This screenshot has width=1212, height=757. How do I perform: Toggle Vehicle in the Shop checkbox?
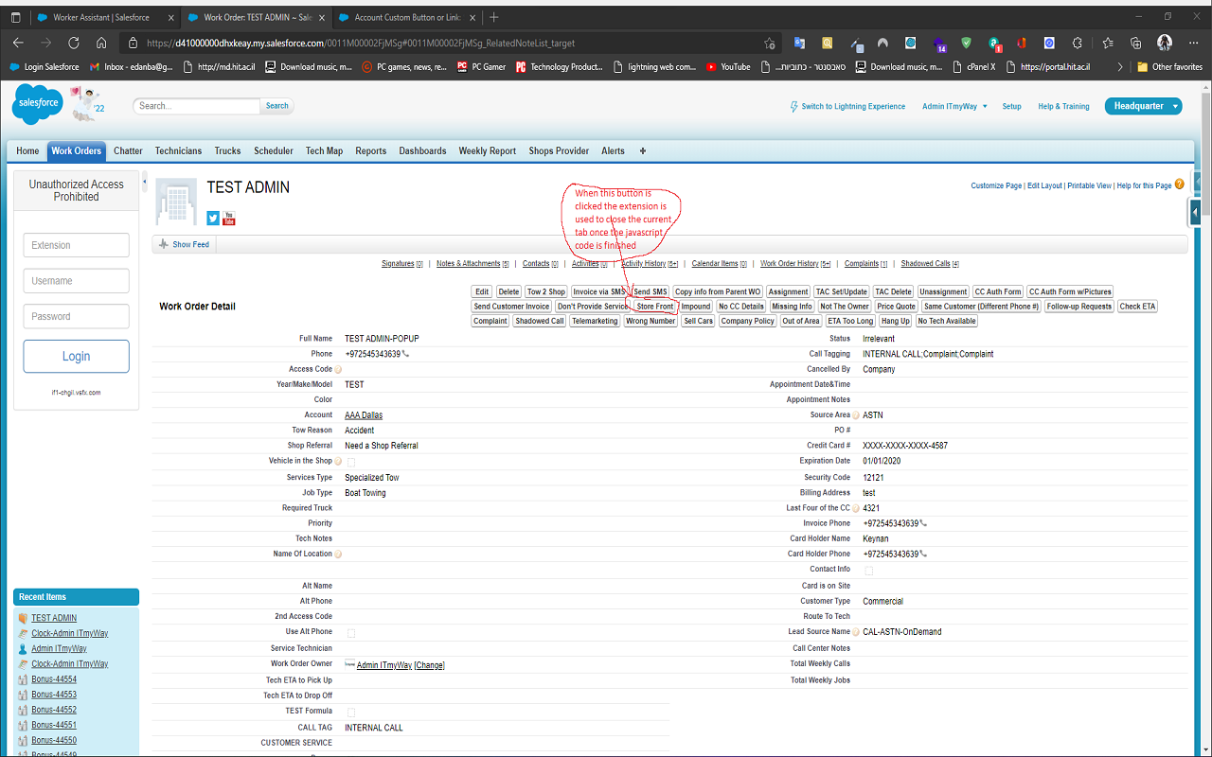point(351,462)
